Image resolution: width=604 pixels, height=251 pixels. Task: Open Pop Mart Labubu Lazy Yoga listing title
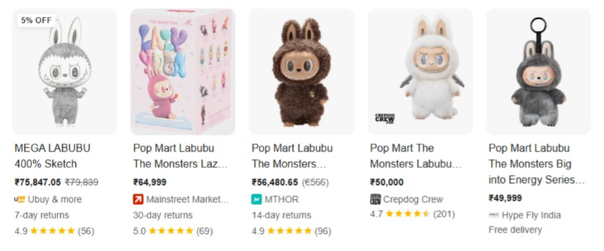click(x=180, y=156)
